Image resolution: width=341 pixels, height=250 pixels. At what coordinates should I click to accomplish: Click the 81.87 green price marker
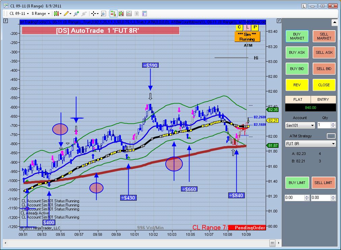tap(273, 145)
